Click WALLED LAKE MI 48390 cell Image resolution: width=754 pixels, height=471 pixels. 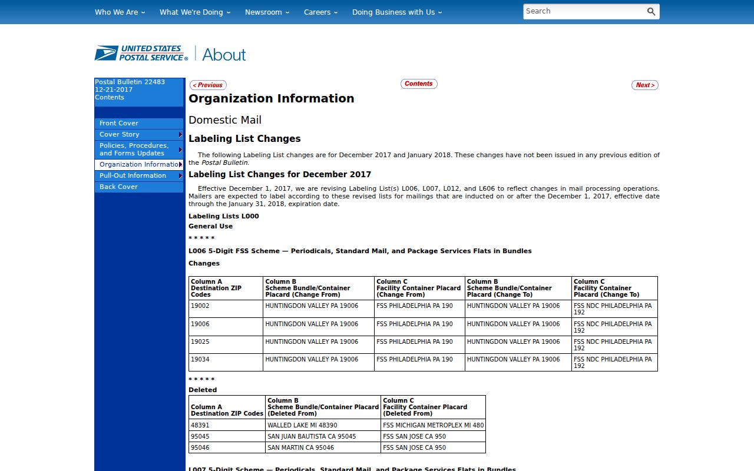pos(323,425)
